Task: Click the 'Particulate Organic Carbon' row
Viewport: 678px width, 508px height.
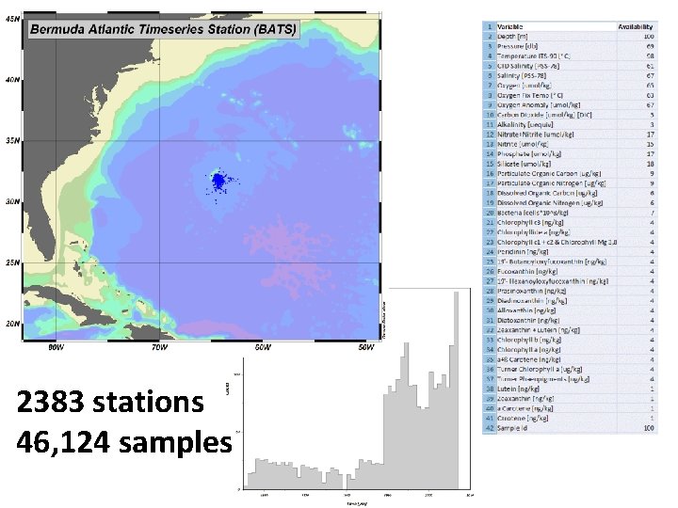Action: click(570, 174)
